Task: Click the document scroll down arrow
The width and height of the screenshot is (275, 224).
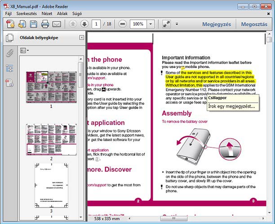Action: [x=269, y=213]
